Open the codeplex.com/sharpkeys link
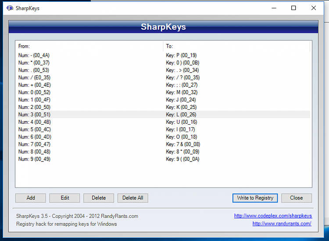329x241 pixels. pos(273,216)
